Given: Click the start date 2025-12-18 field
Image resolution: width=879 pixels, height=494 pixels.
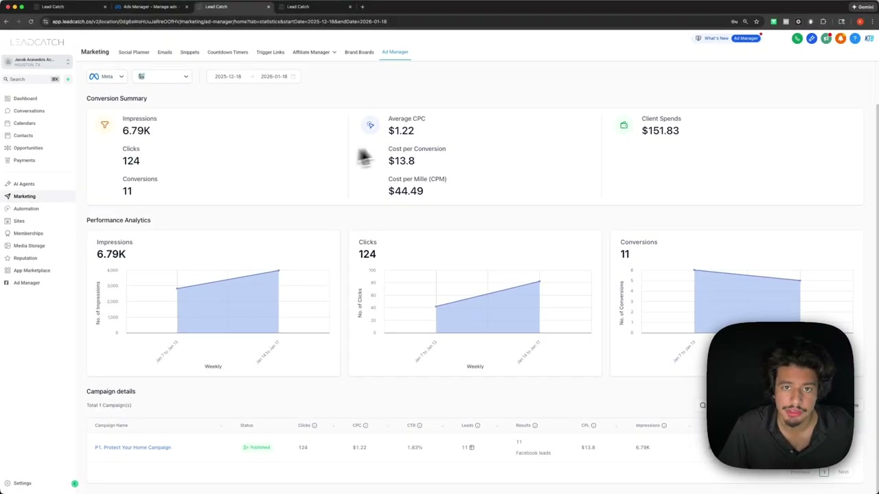Looking at the screenshot, I should click(x=228, y=76).
